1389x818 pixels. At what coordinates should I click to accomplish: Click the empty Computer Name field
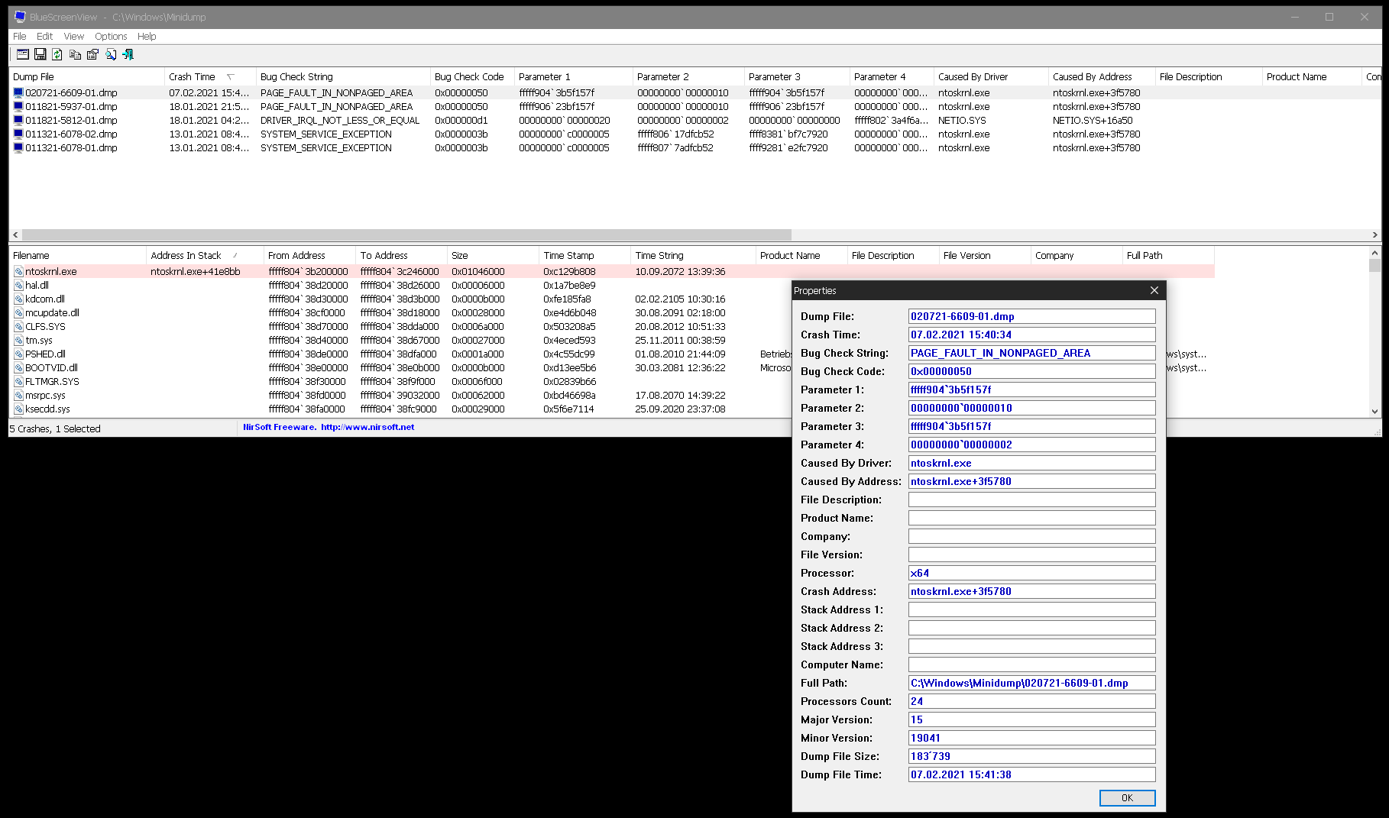tap(1031, 664)
